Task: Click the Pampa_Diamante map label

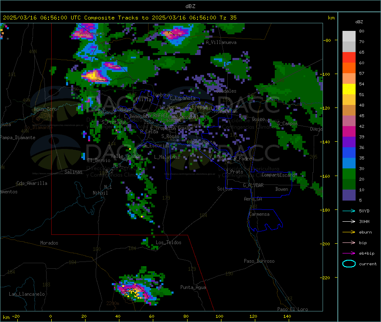Action: point(18,138)
